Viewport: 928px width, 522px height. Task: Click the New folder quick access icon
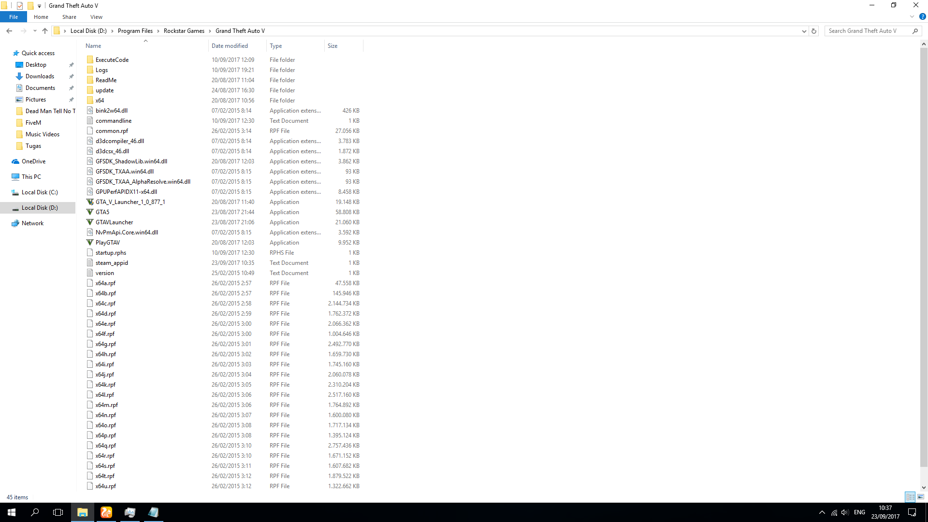click(30, 6)
